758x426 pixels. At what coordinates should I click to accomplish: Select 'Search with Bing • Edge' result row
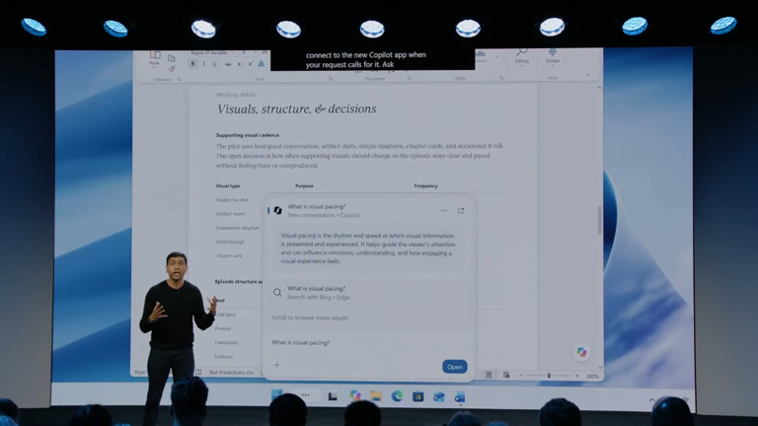pyautogui.click(x=368, y=293)
